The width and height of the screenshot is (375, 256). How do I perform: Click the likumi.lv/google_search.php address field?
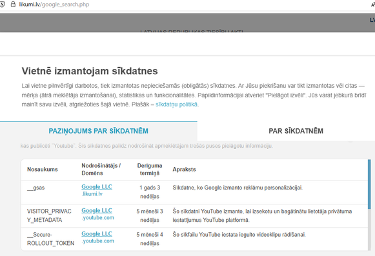coord(54,5)
